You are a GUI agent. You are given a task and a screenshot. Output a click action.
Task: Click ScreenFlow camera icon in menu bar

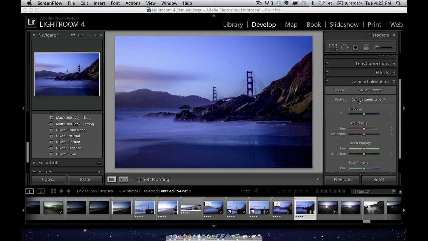point(258,3)
